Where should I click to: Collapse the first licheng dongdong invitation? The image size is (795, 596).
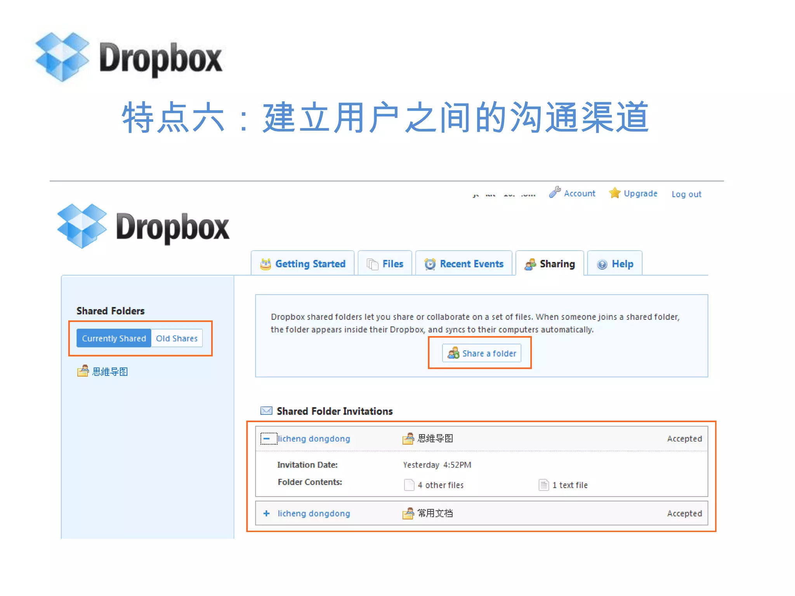pos(267,438)
